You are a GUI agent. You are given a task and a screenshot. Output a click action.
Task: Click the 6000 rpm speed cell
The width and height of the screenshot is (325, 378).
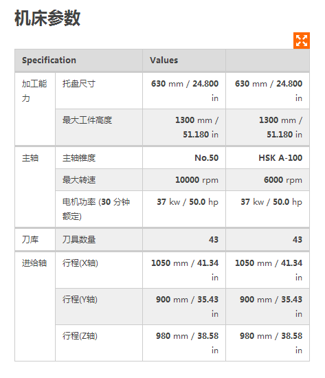(x=267, y=180)
